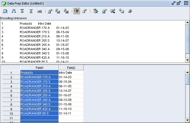
Task: Click the source pane vertical scrollbar thumb
Action: tap(187, 39)
